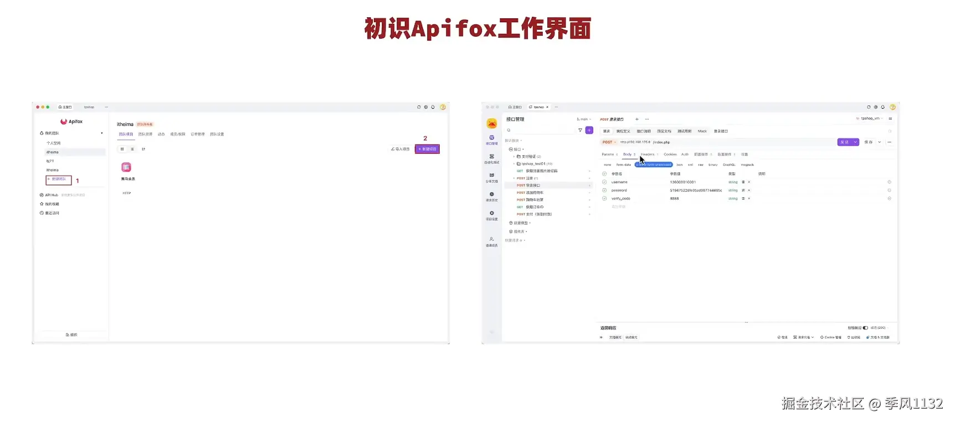This screenshot has height=423, width=955.
Task: Toggle the password parameter checkbox
Action: click(x=604, y=190)
